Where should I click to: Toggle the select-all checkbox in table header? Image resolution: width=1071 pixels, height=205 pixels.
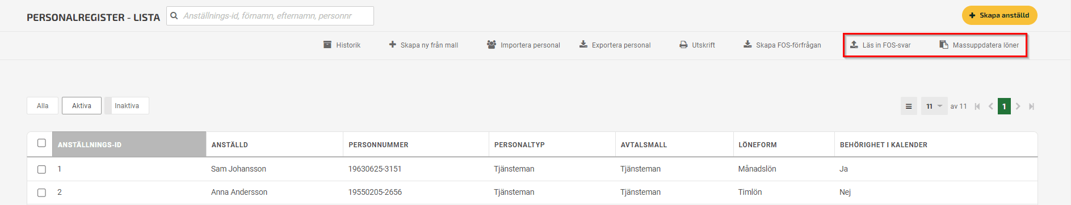41,143
